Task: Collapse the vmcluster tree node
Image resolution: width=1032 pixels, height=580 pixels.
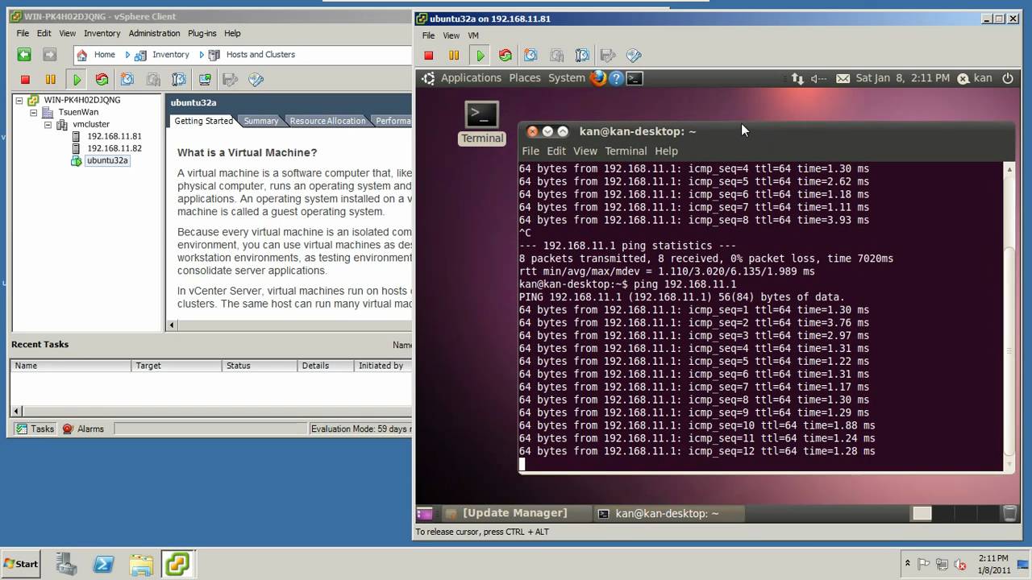Action: (x=48, y=125)
